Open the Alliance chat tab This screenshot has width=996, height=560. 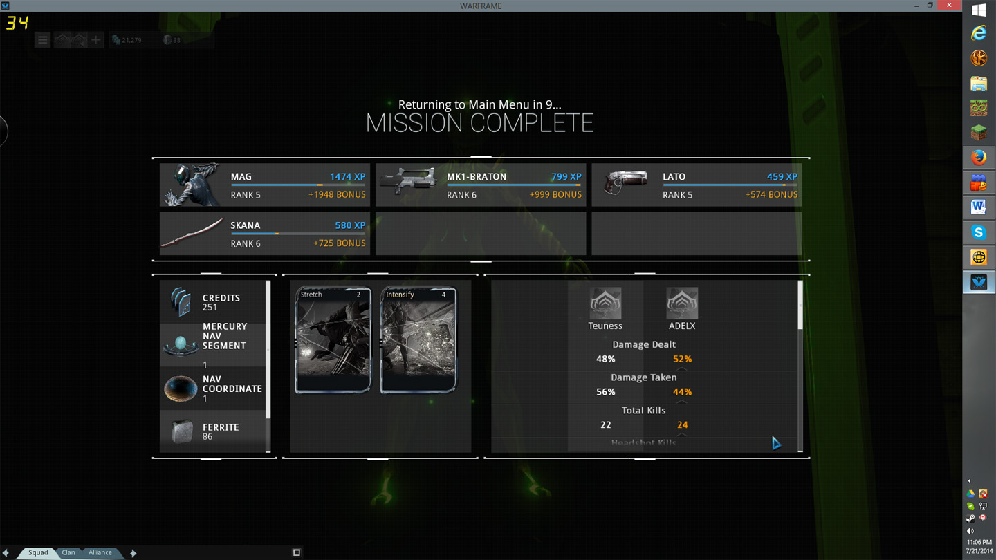click(100, 552)
